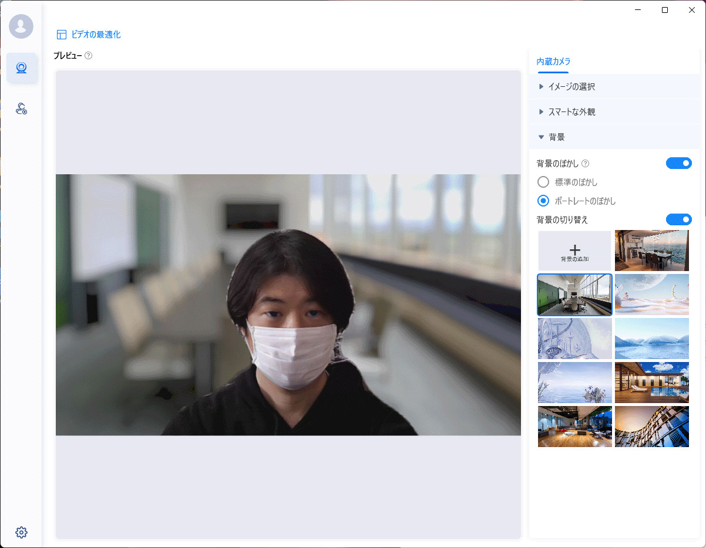Select the ポートレートのぼかし radio button
Image resolution: width=706 pixels, height=548 pixels.
point(543,201)
